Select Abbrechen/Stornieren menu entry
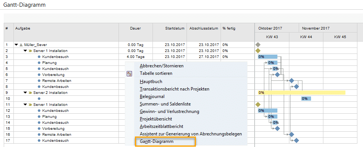This screenshot has width=363, height=147. coord(161,66)
